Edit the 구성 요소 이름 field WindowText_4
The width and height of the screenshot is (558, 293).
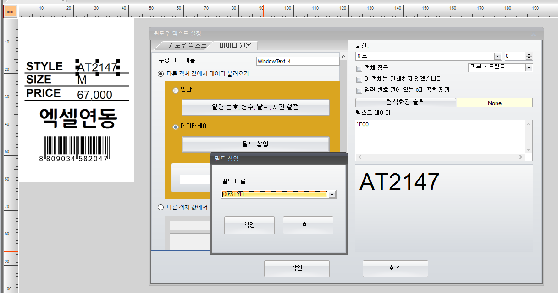click(x=298, y=61)
